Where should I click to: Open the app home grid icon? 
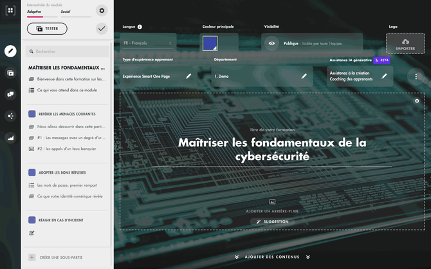pos(10,10)
